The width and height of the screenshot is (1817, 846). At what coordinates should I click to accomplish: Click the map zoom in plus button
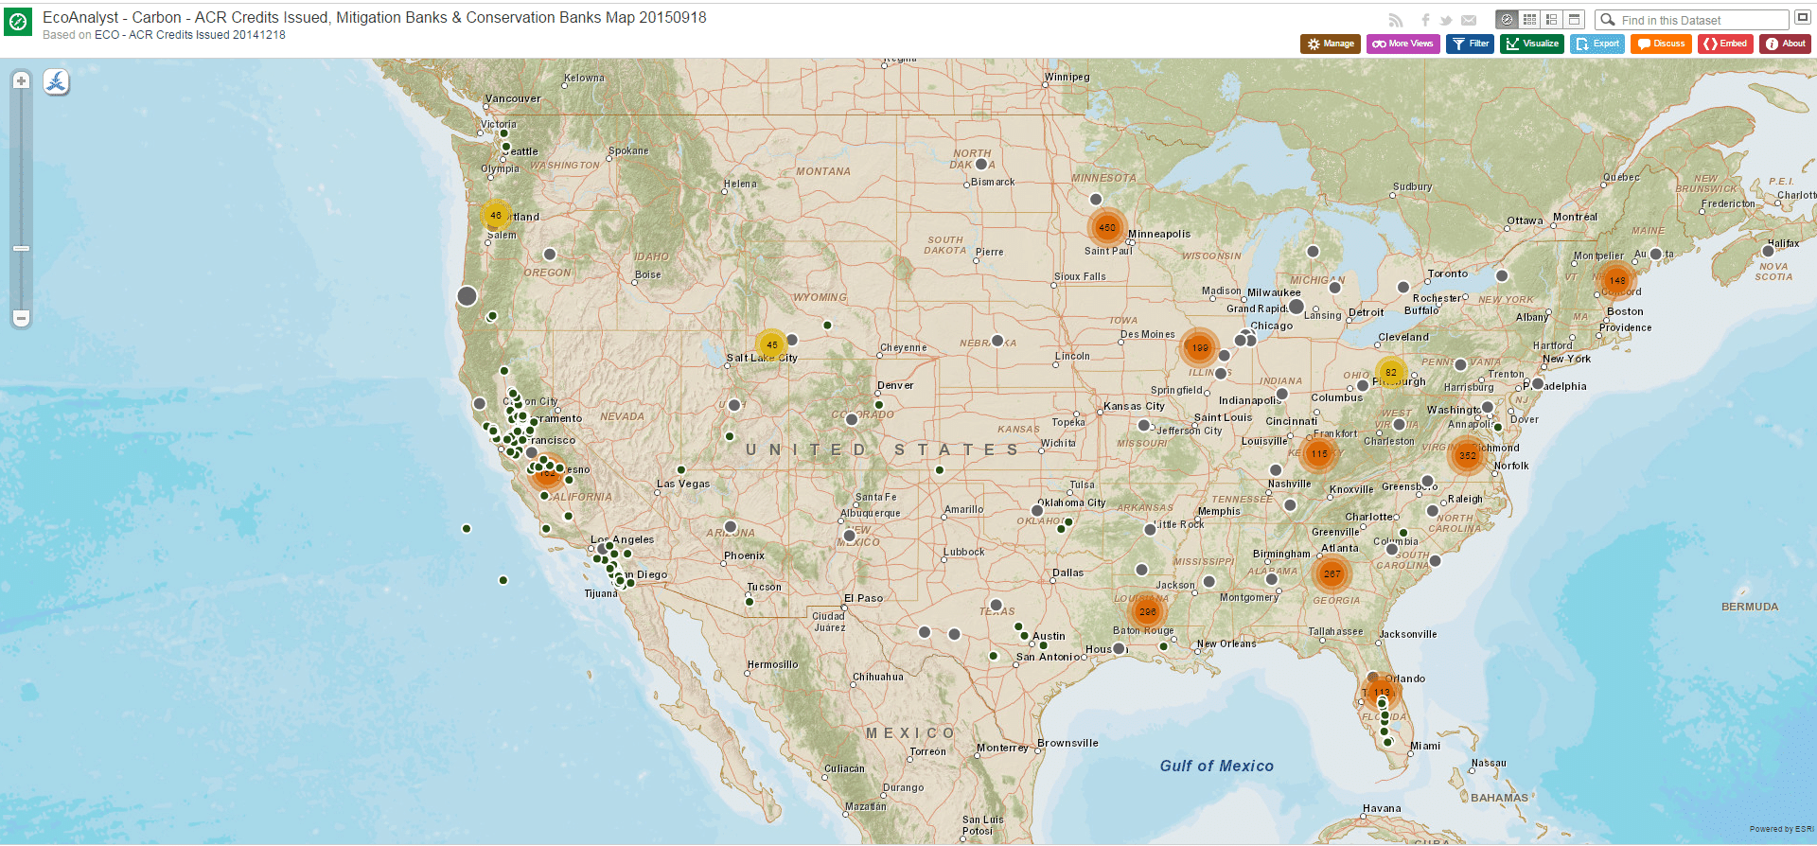[21, 81]
